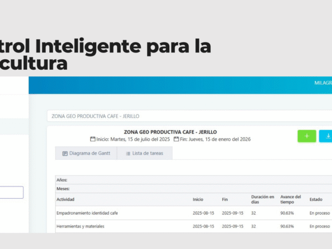Screen dimensions: 332x249
Task: Click the Fin column header
Action: [x=225, y=199]
